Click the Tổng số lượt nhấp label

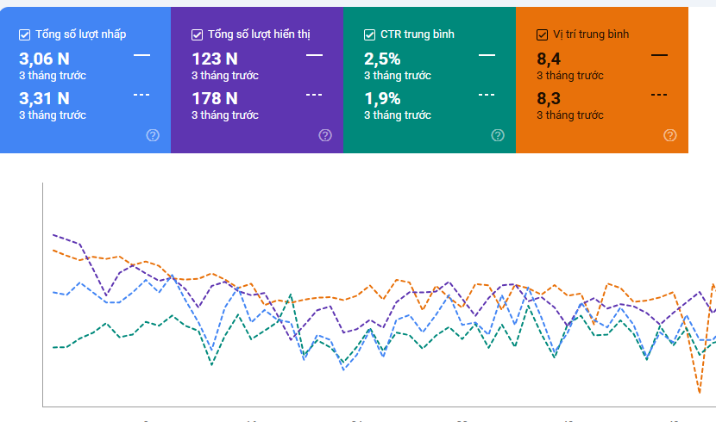81,34
